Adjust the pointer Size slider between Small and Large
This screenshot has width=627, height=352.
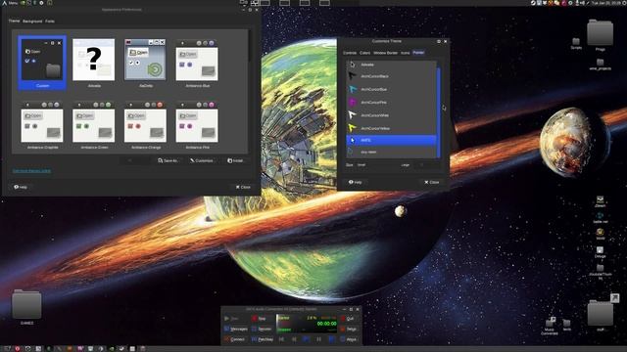(x=383, y=165)
